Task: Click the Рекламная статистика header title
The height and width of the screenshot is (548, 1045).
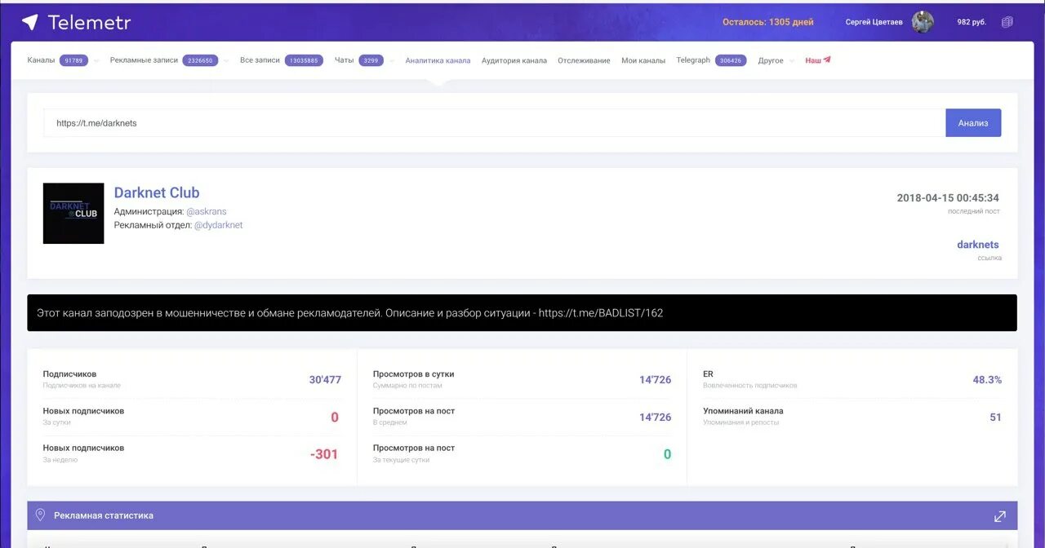Action: pos(104,515)
